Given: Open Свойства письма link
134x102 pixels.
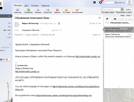Looking at the screenshot, I should (47, 35).
